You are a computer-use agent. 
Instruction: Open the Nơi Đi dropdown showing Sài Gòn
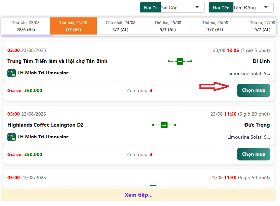(x=183, y=7)
